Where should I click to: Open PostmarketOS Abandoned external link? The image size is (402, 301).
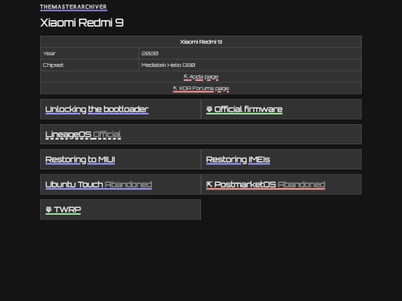[265, 184]
